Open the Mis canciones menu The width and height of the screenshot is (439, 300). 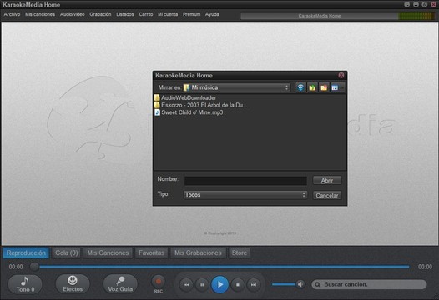tap(40, 14)
